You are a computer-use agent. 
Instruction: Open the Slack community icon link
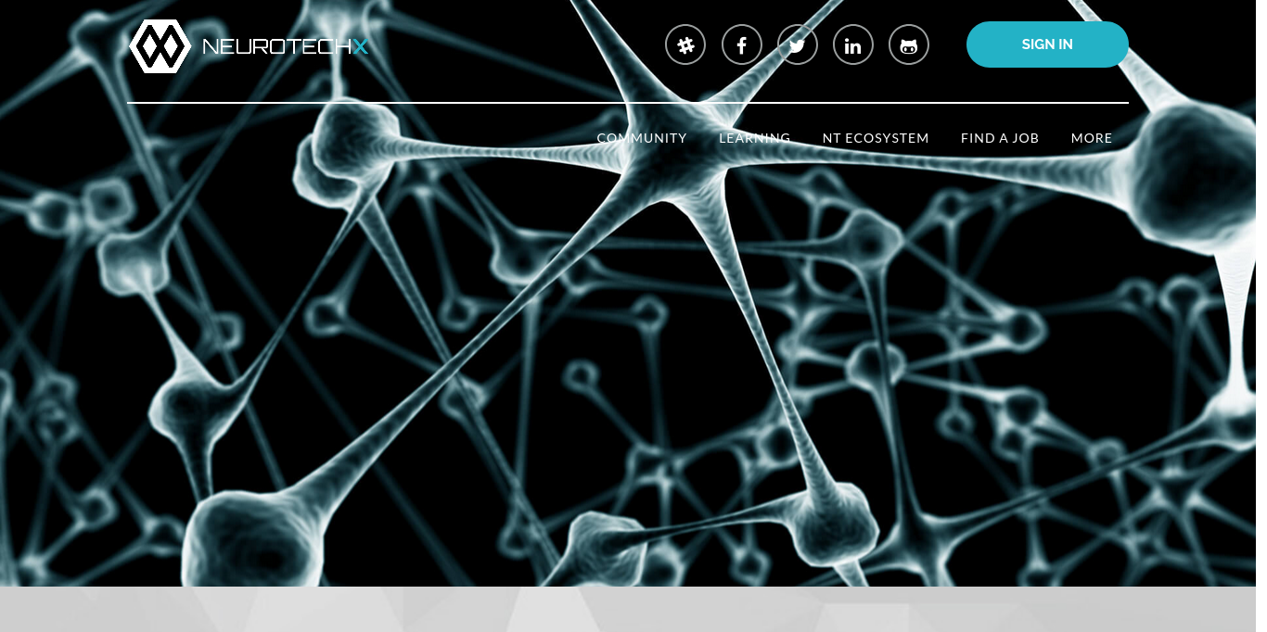pos(685,45)
